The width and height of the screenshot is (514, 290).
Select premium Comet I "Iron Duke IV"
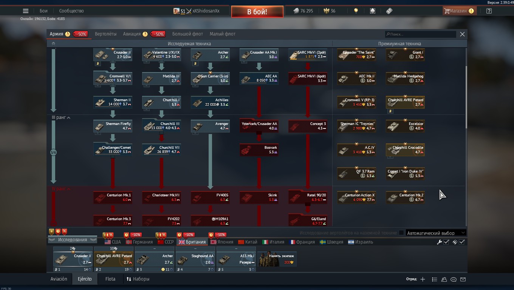405,174
